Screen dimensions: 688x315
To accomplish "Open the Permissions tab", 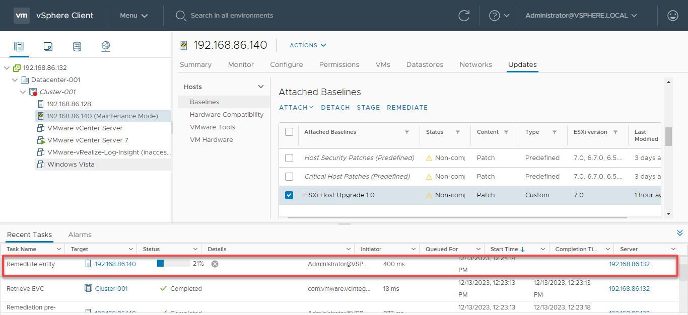I will tap(339, 64).
